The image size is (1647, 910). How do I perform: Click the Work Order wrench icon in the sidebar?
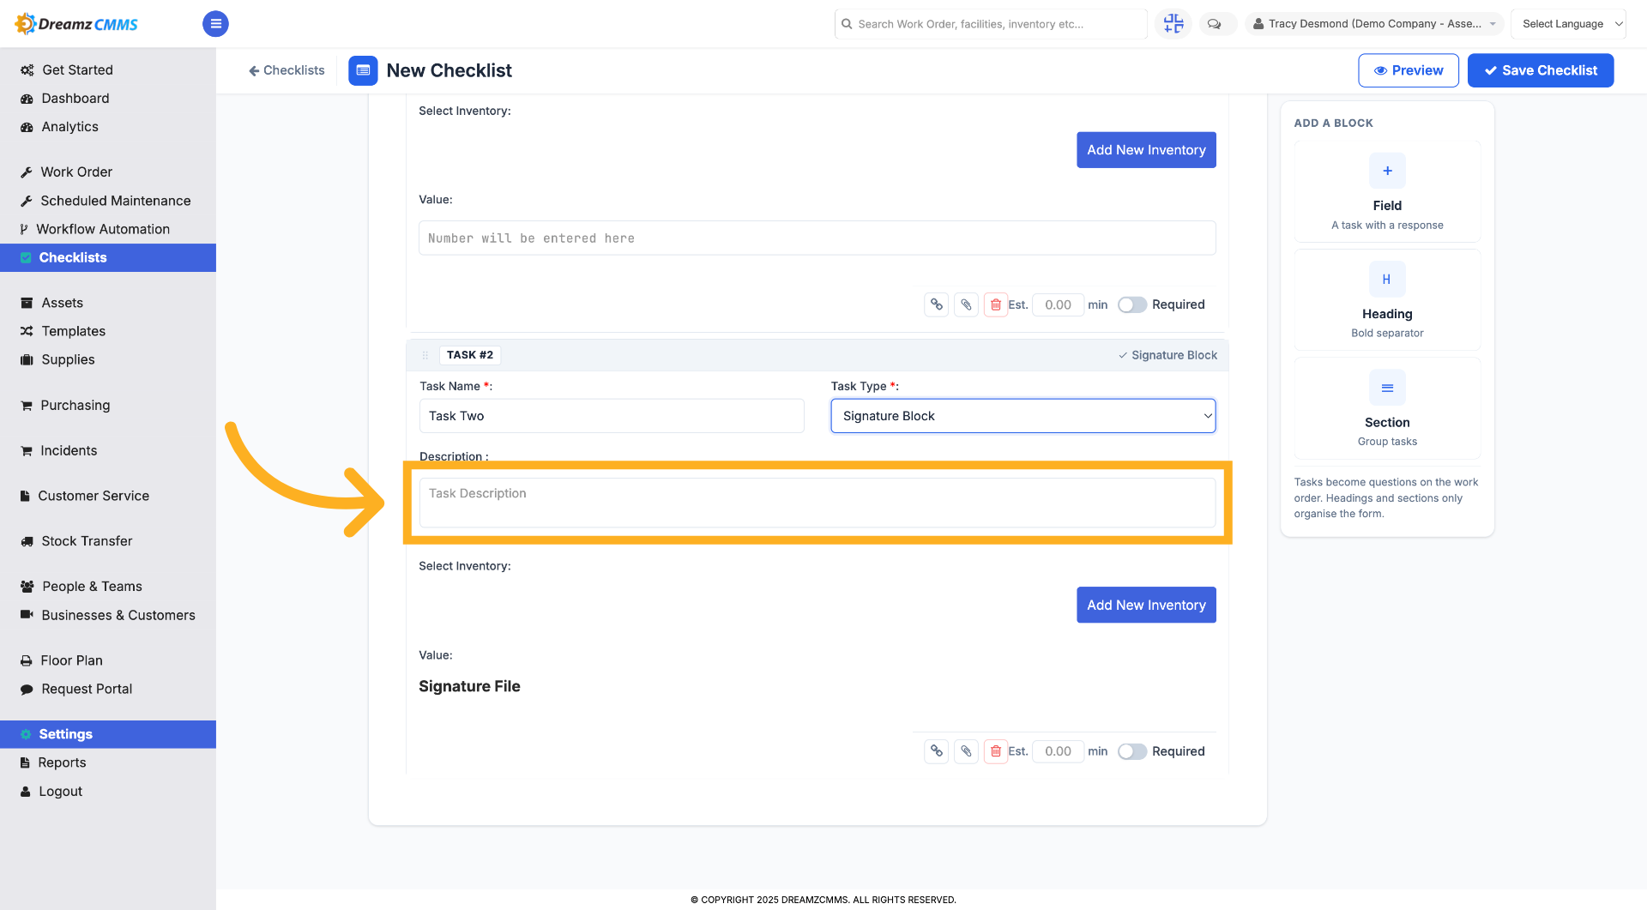[x=27, y=172]
